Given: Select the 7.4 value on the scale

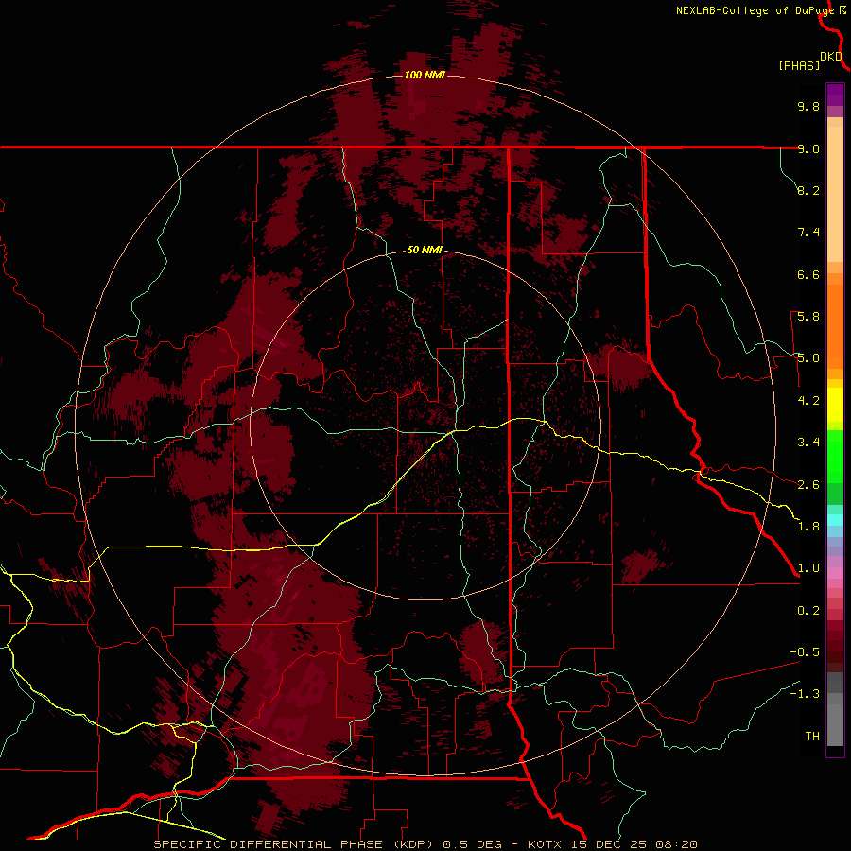Looking at the screenshot, I should (x=808, y=233).
